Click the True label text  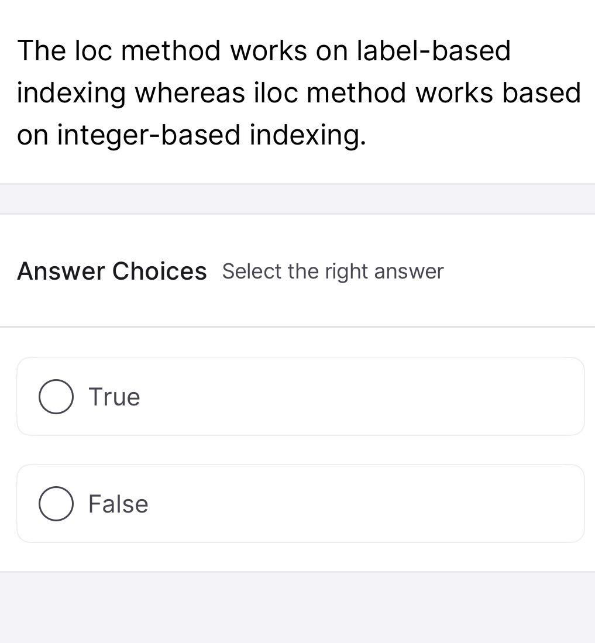click(x=114, y=396)
